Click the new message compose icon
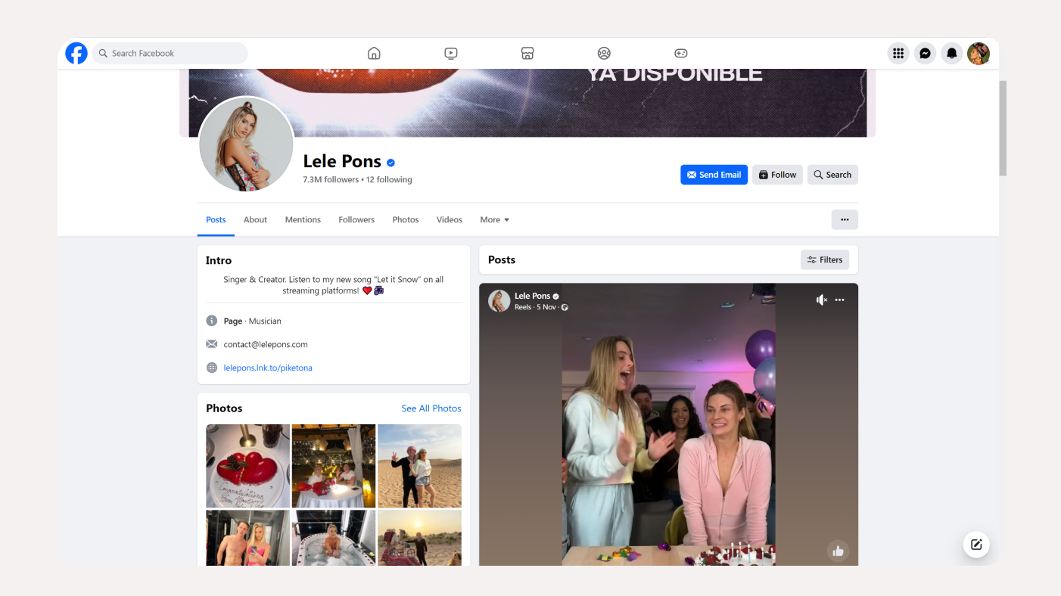Viewport: 1061px width, 596px height. [x=976, y=545]
